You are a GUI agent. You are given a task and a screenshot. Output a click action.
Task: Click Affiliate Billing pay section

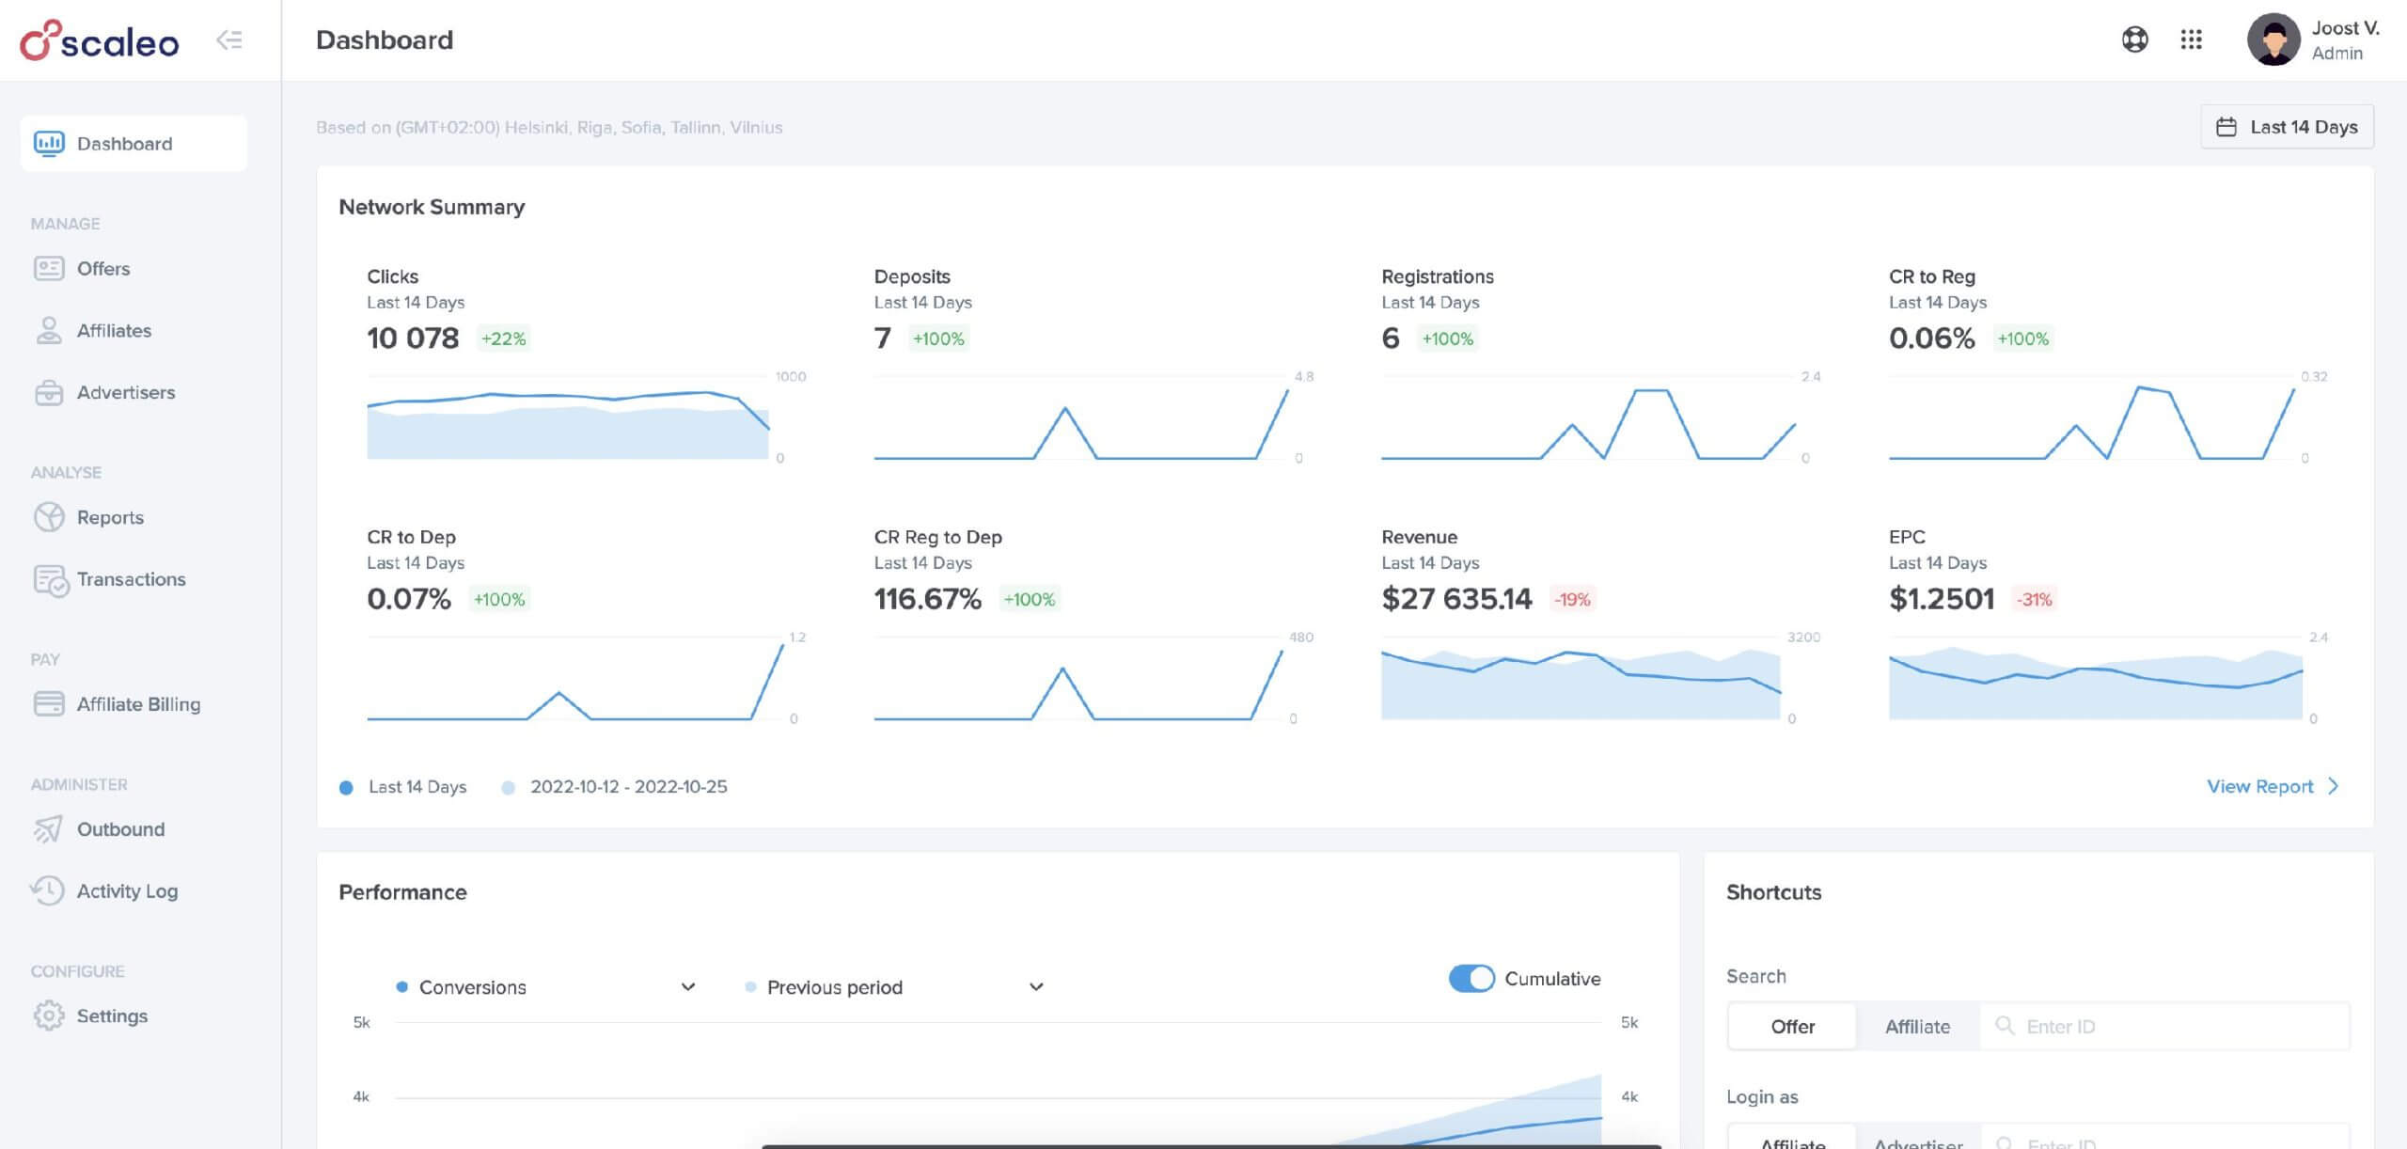(x=138, y=705)
